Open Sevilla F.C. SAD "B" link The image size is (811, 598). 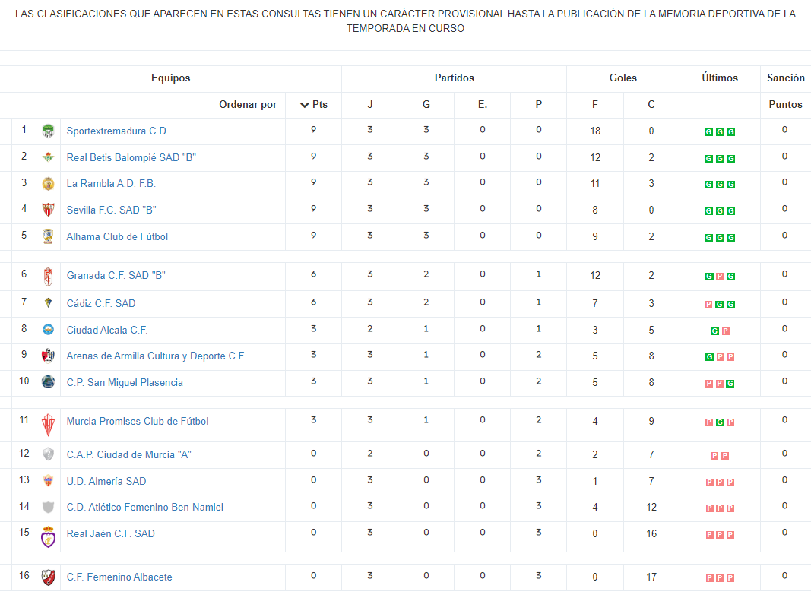(111, 210)
